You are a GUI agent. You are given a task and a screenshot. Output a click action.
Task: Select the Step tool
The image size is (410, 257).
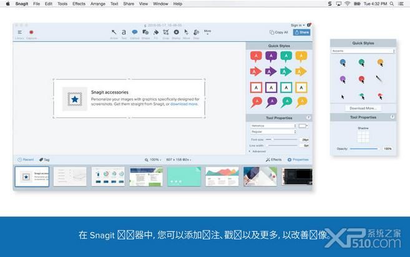[x=196, y=32]
